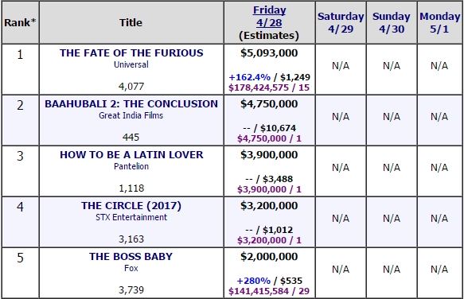
Task: Open How to Be a Latin Lover
Action: point(131,154)
